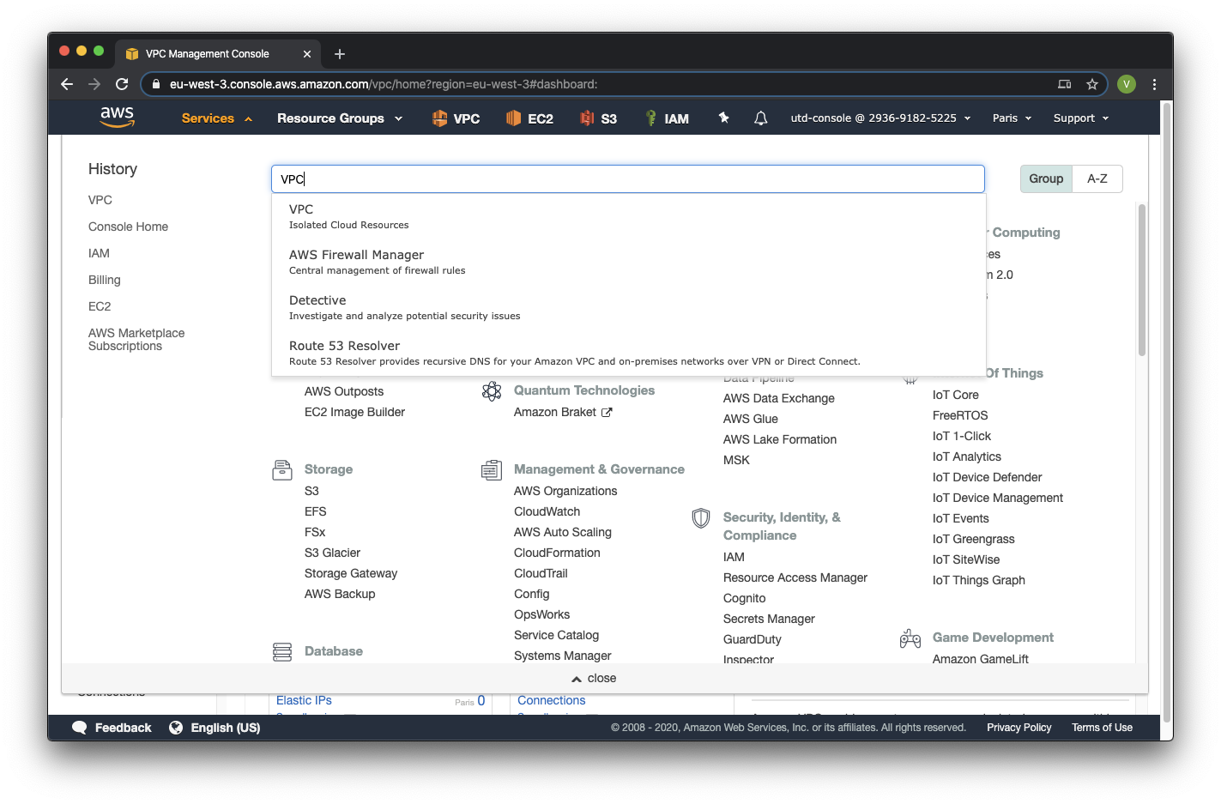The image size is (1221, 804).
Task: Open Amazon GameLift service
Action: pyautogui.click(x=980, y=658)
